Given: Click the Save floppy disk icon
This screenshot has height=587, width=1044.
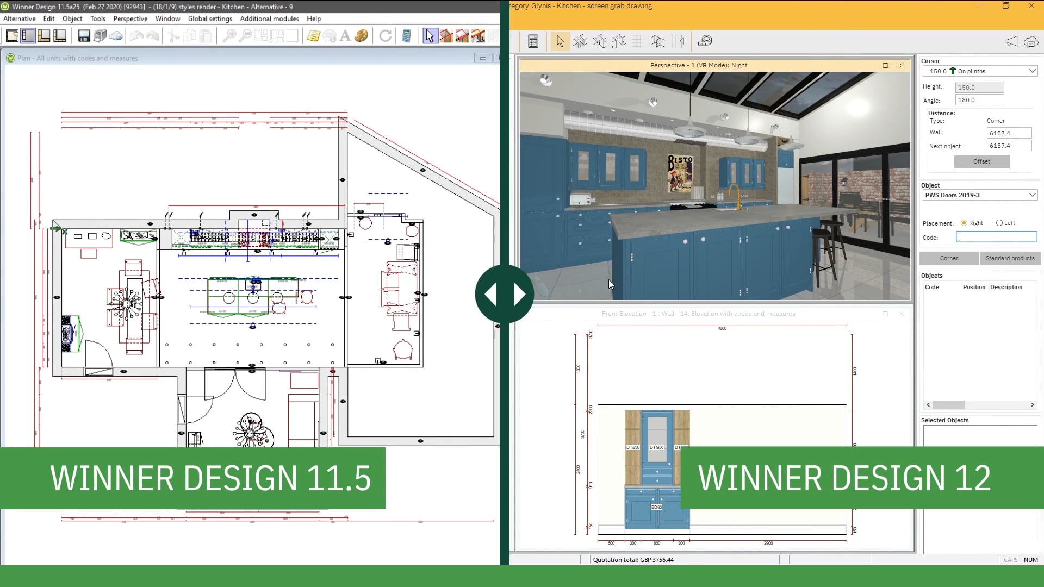Looking at the screenshot, I should click(x=84, y=36).
